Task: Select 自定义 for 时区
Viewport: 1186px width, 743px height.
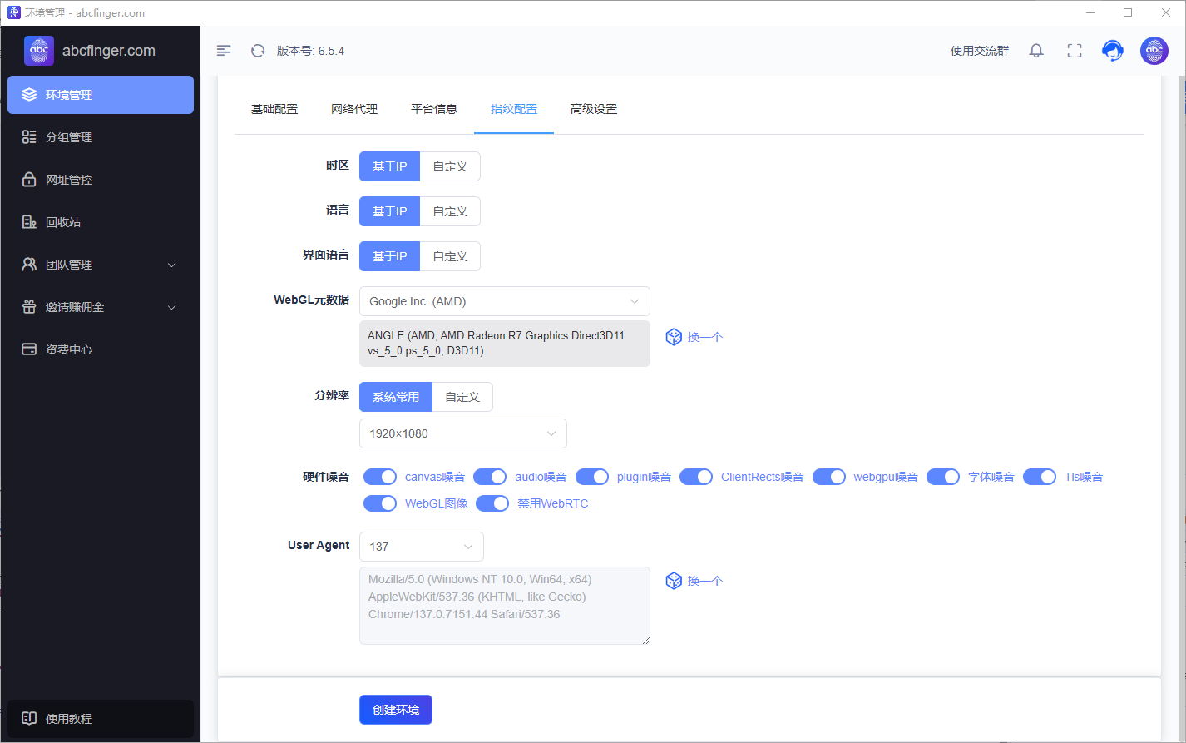Action: click(450, 166)
